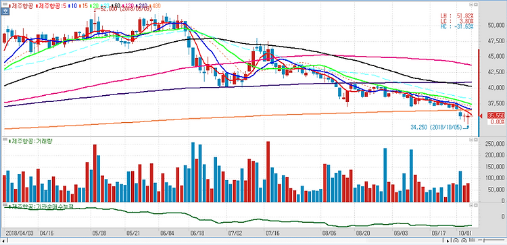
Task: Close the volume (거래량) pane
Action: [476, 140]
